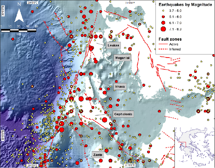Click the 3.7 - 5.0 yellow legend circle

(163, 11)
